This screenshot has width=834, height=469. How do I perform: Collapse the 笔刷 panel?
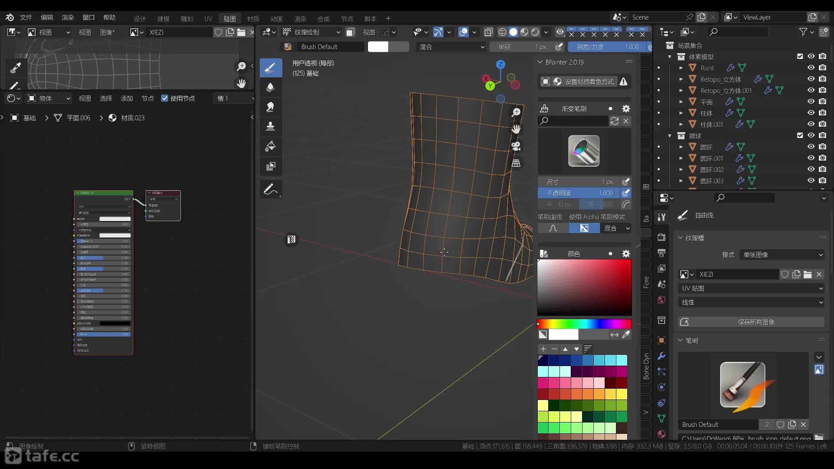click(680, 340)
